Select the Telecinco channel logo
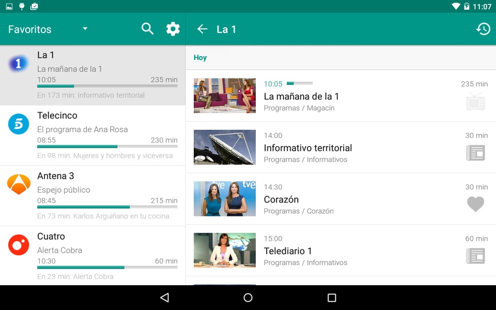Image resolution: width=496 pixels, height=310 pixels. tap(19, 124)
